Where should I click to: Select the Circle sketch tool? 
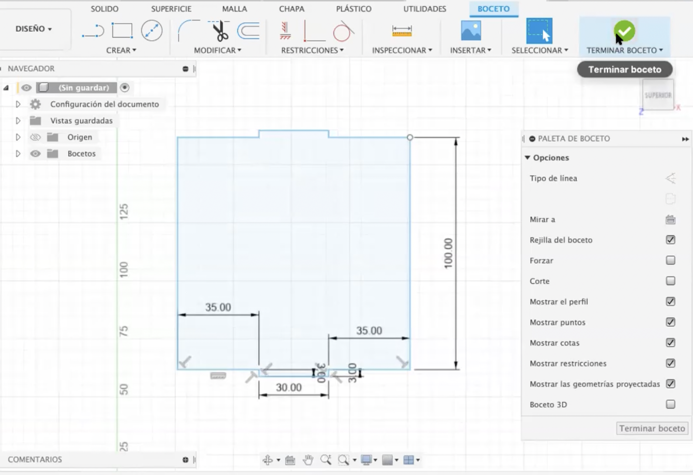pos(152,31)
